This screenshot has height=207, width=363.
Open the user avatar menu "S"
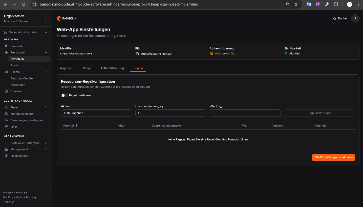(x=355, y=18)
